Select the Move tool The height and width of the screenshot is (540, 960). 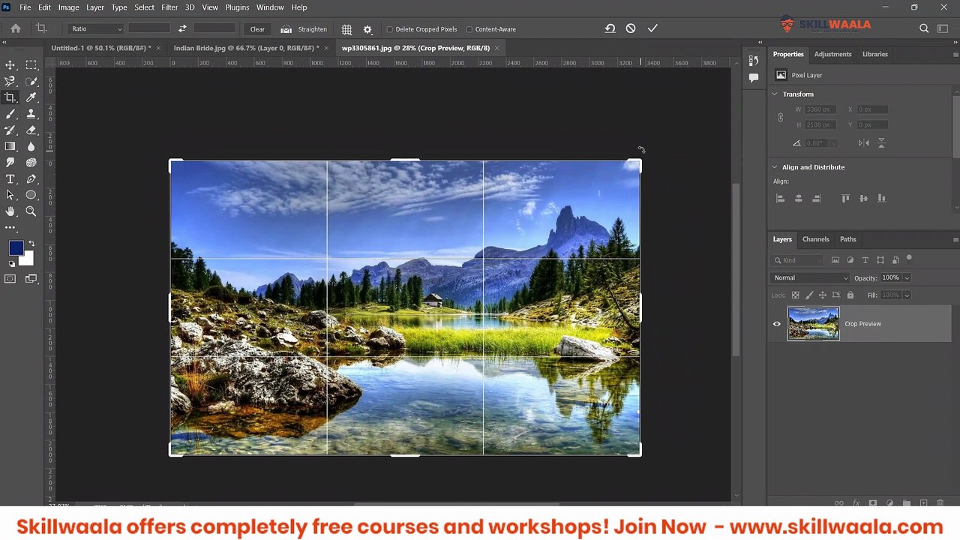(x=10, y=65)
